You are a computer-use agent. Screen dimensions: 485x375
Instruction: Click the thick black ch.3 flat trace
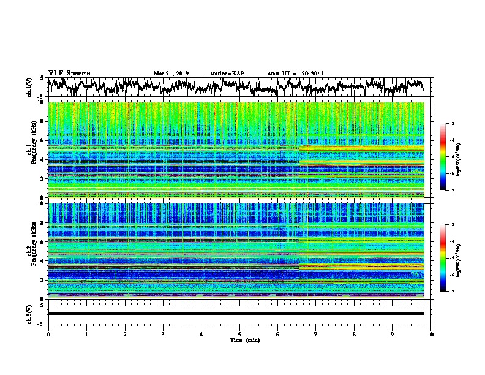pos(236,314)
